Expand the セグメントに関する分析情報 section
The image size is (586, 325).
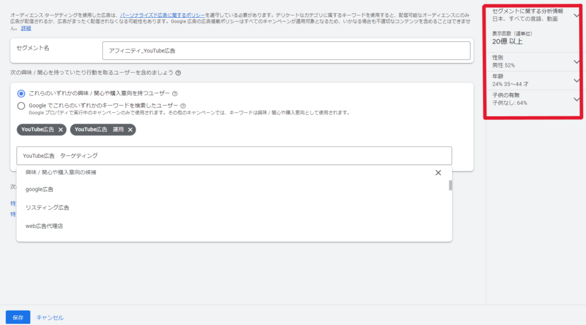click(576, 15)
